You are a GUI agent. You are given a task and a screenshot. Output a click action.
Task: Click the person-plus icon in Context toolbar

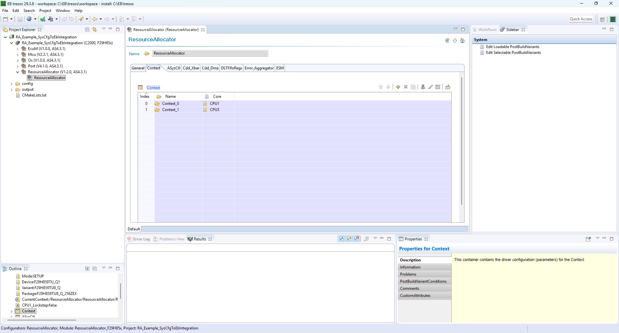pyautogui.click(x=423, y=87)
